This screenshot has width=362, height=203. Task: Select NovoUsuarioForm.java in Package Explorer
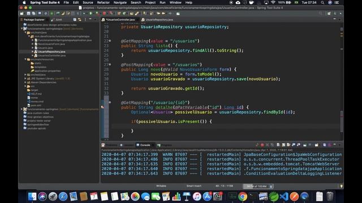click(51, 44)
